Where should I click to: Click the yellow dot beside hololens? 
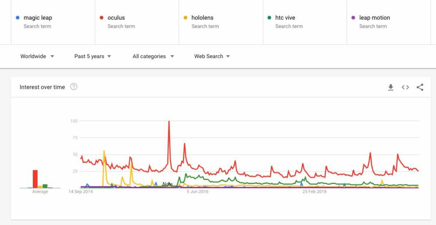pyautogui.click(x=186, y=18)
